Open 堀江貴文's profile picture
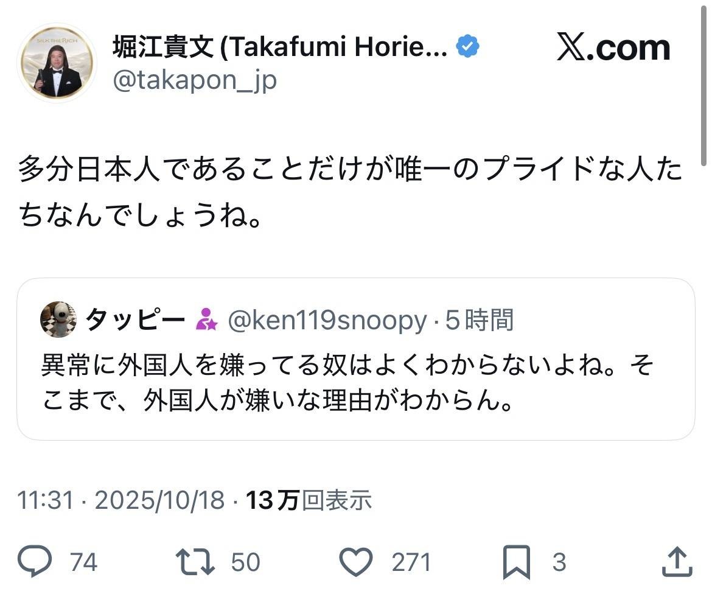 point(57,63)
